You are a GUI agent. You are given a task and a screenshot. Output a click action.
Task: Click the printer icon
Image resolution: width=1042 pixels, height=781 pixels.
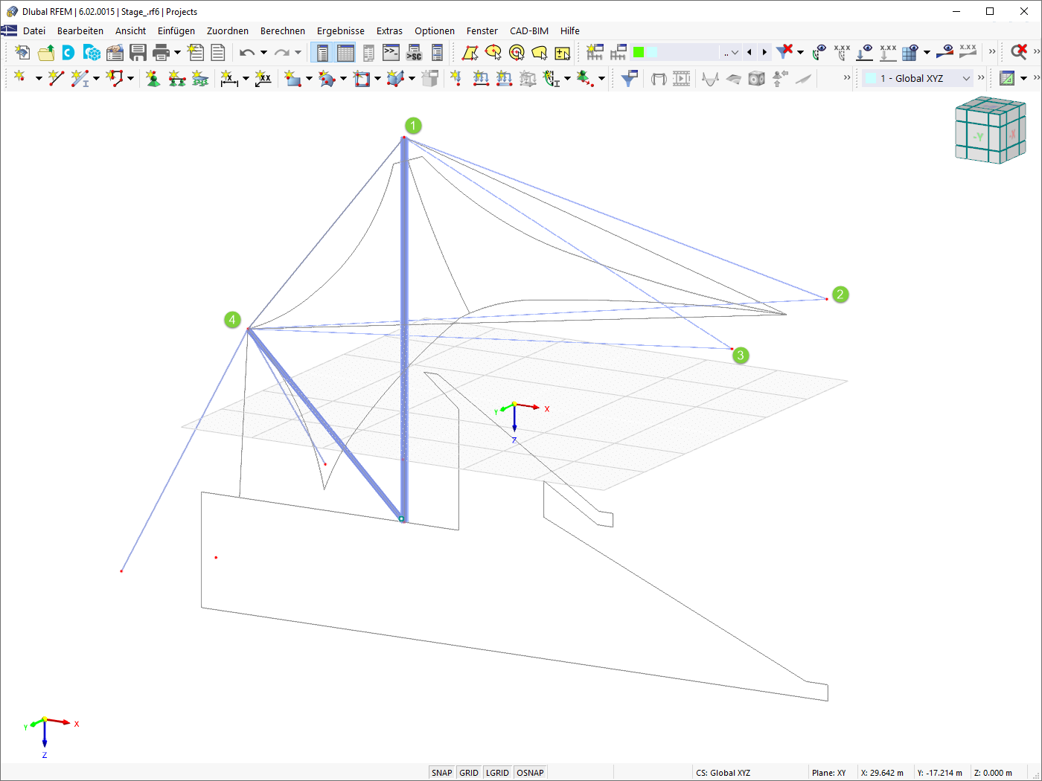161,53
